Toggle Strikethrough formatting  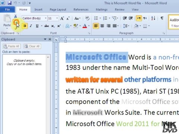pos(47,26)
